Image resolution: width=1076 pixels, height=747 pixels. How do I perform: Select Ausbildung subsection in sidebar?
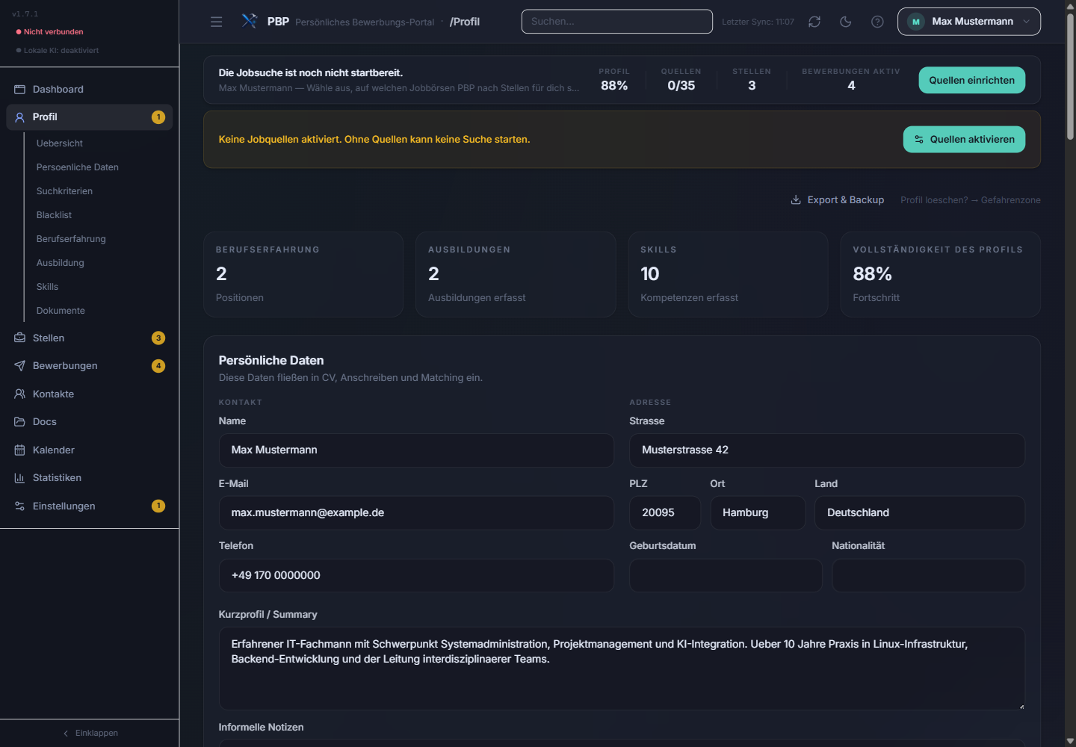pos(61,262)
